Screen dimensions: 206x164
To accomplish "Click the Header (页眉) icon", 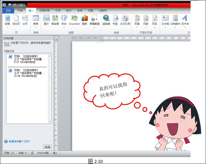I will [x=137, y=18].
